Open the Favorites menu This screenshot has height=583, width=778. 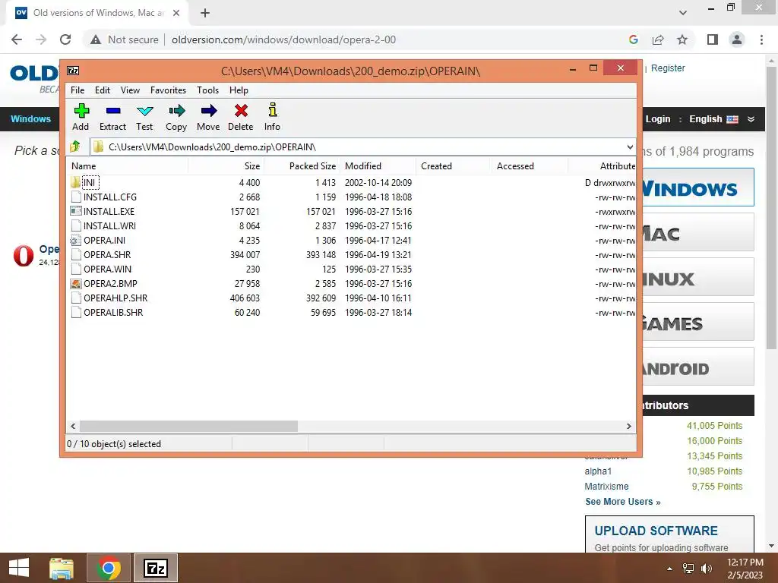(x=168, y=90)
